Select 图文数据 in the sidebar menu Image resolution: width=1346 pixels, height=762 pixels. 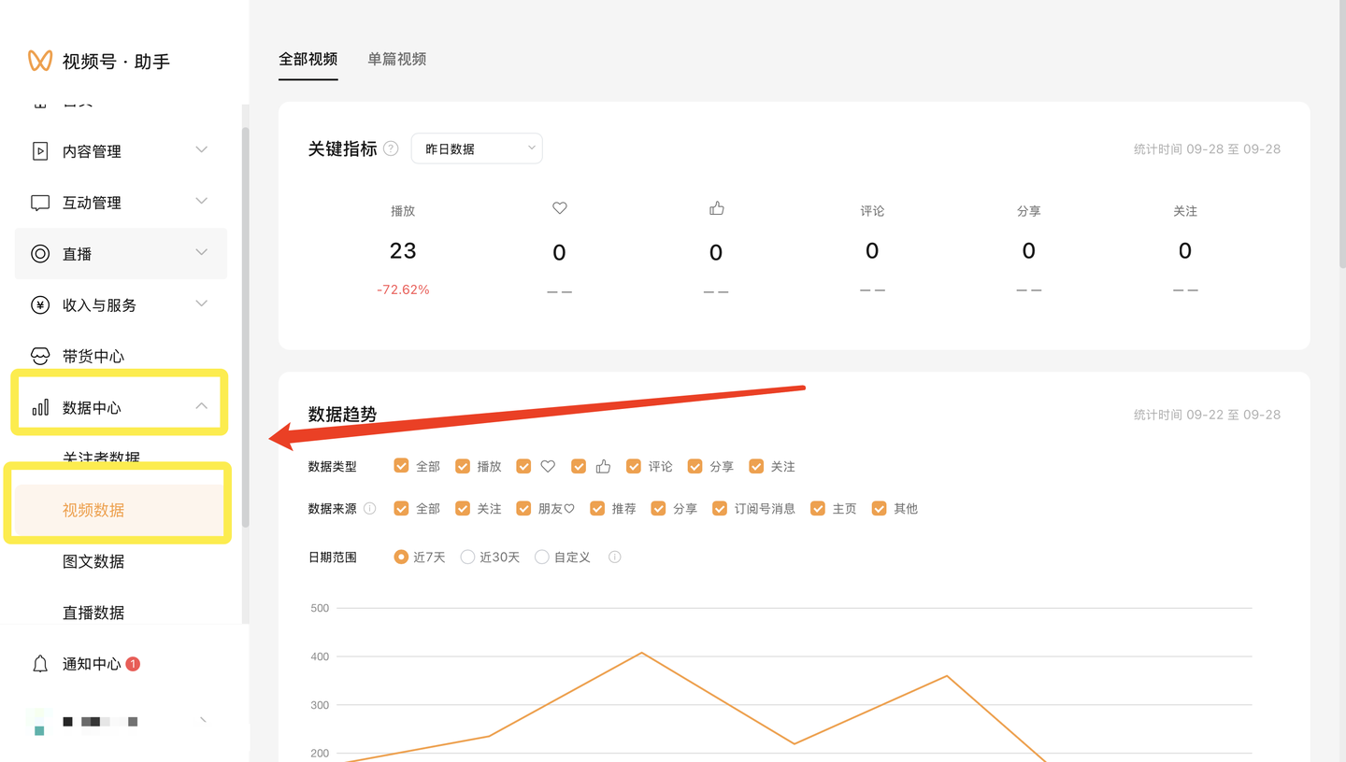click(94, 560)
